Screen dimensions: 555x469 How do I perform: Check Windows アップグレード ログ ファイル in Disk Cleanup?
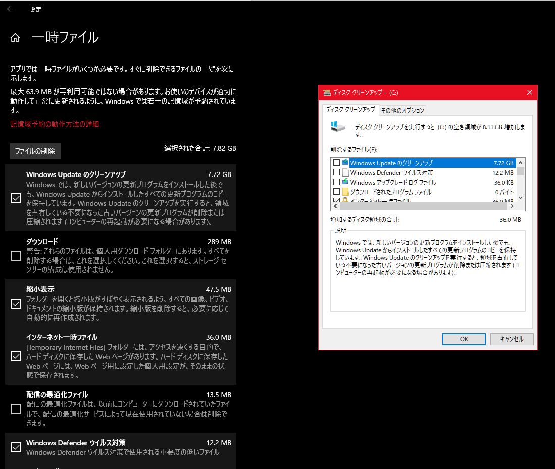coord(337,182)
